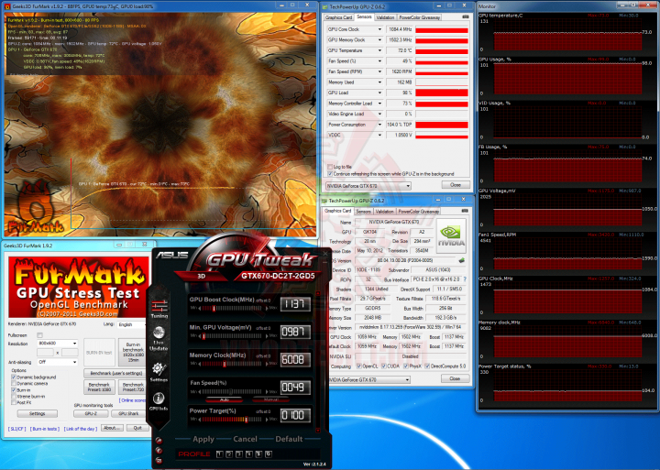The image size is (660, 470).
Task: Open GPU selector dropdown in GPU-Z Sensors window
Action: coord(368,186)
